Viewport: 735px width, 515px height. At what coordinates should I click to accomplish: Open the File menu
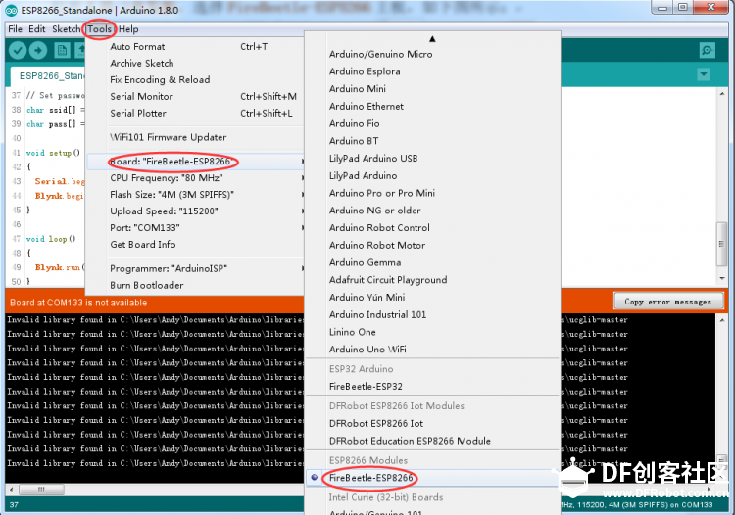coord(15,29)
